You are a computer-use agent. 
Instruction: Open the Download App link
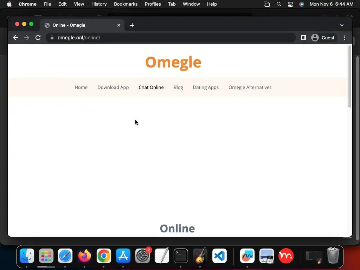click(113, 87)
